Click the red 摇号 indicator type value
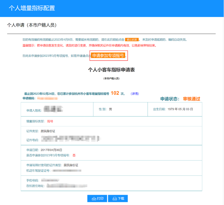The width and height of the screenshot is (224, 205). tap(50, 121)
